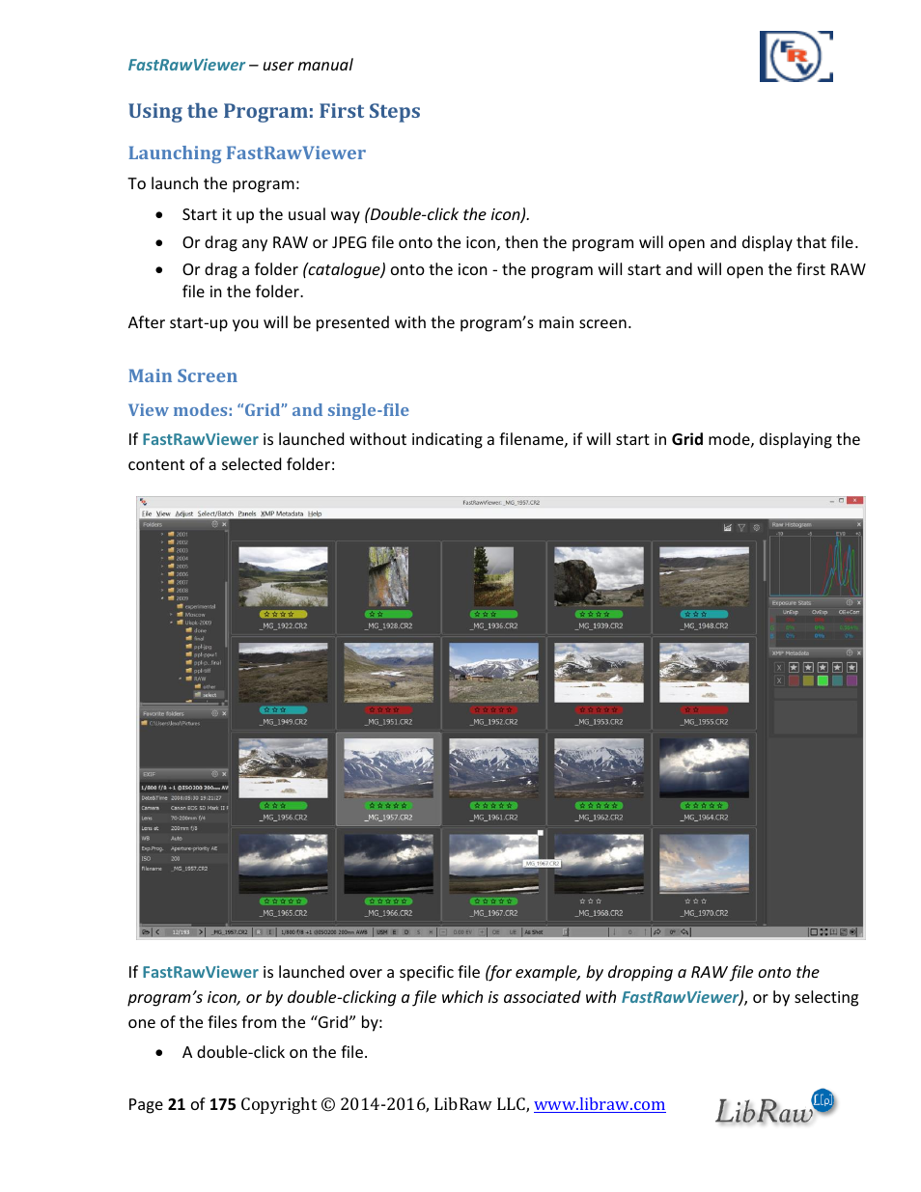921x1192 pixels.
Task: Apply the red color label swatch
Action: point(794,680)
